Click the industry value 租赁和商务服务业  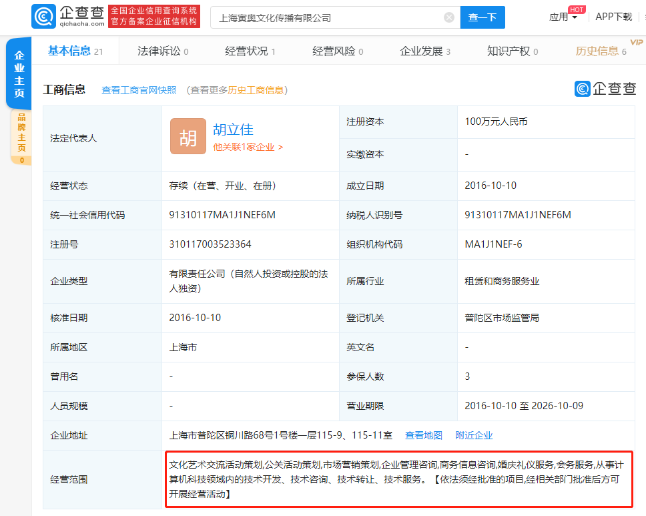point(502,281)
